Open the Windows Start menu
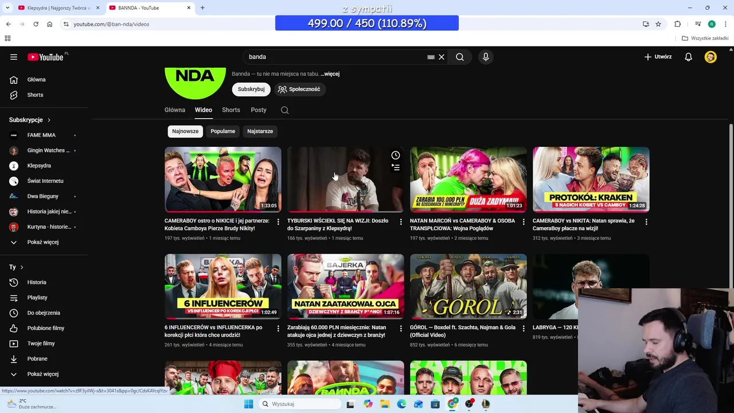 click(248, 404)
